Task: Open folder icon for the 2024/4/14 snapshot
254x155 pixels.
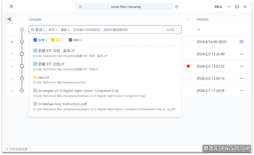Action: 242,42
